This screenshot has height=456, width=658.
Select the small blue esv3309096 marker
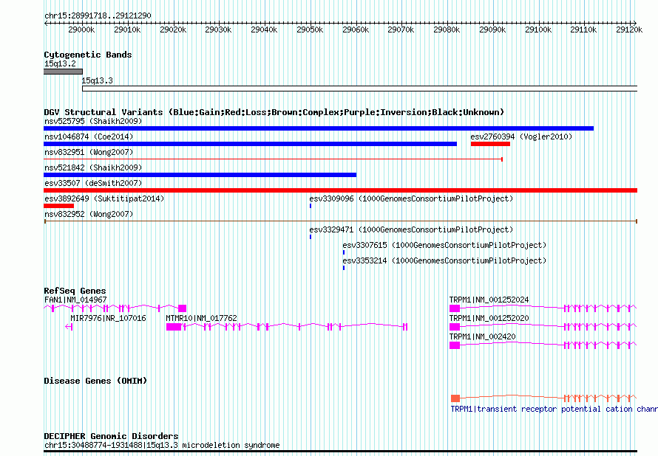311,206
